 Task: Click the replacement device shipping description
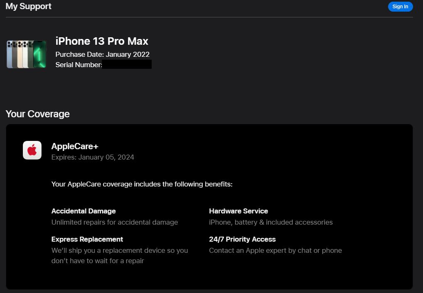tap(119, 255)
